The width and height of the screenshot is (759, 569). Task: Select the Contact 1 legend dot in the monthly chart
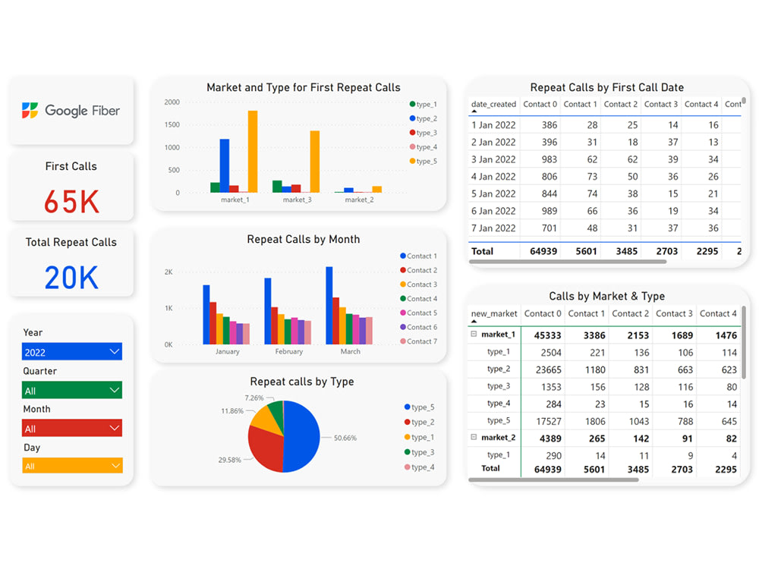(x=403, y=256)
